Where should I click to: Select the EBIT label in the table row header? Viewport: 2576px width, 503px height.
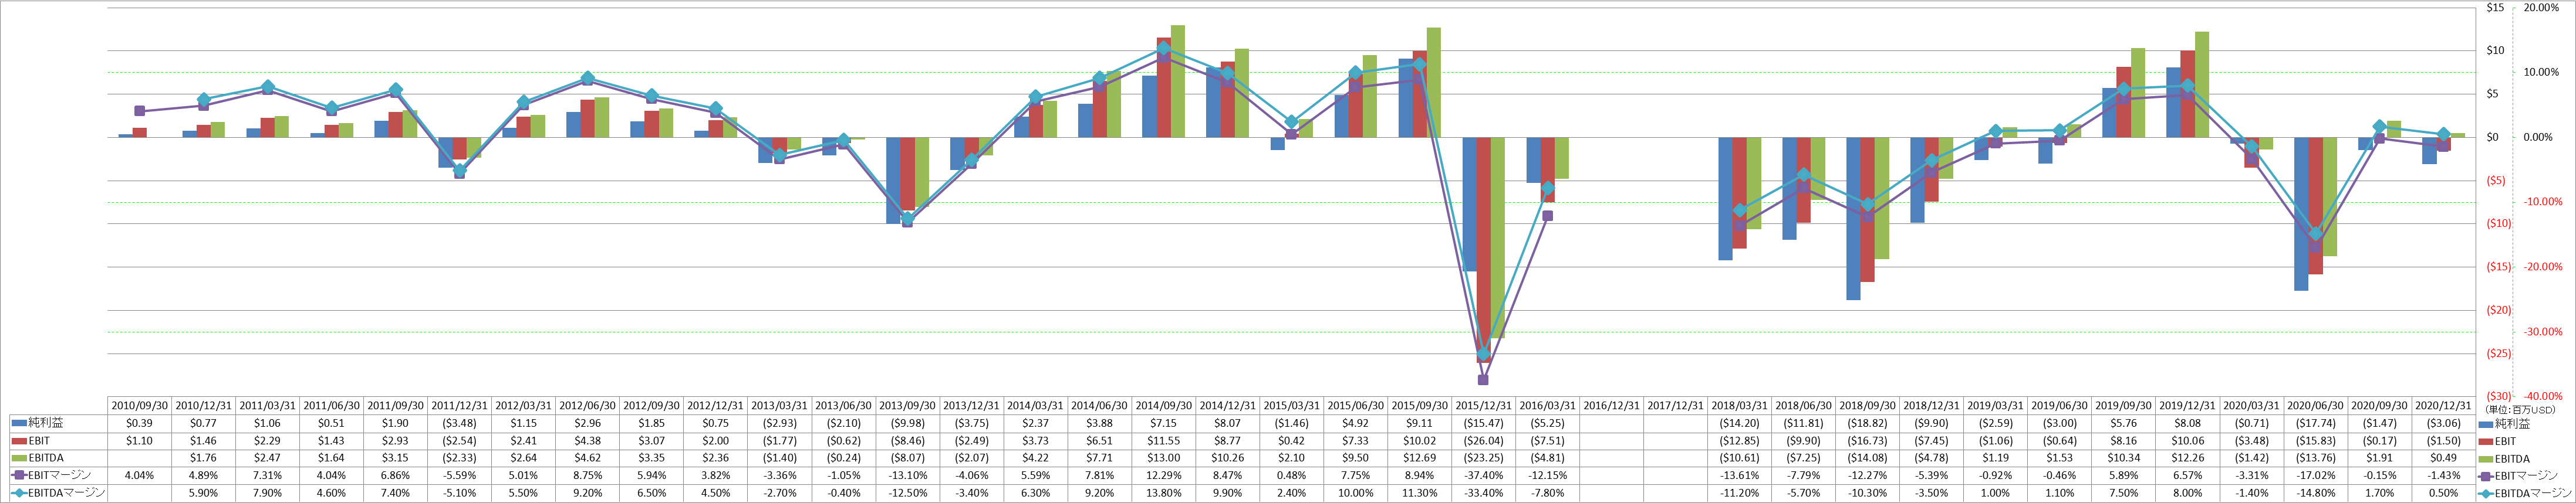tap(39, 440)
